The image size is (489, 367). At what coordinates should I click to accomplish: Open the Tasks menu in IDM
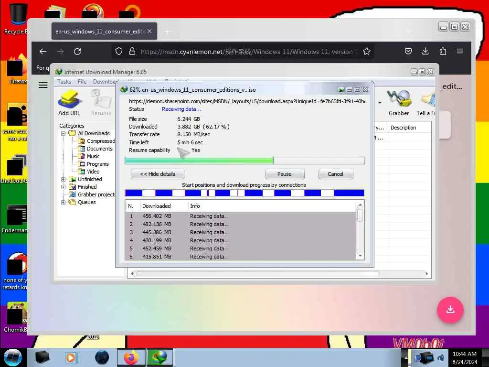click(x=64, y=82)
